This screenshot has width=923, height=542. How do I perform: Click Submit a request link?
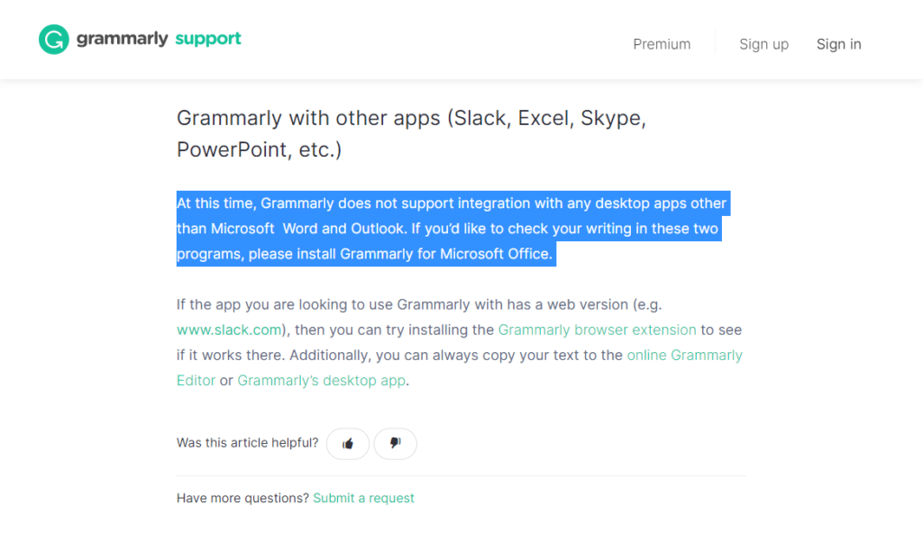tap(363, 498)
